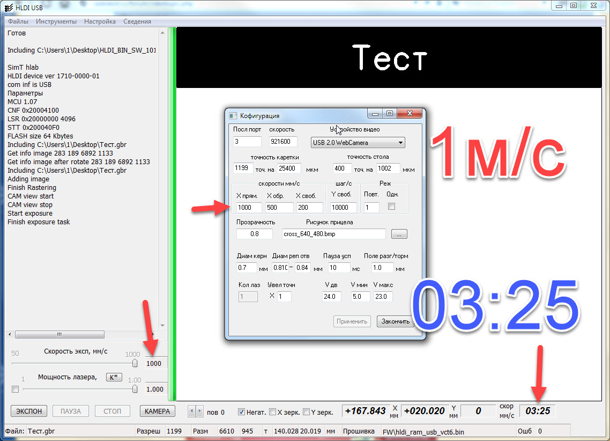
Task: Click the ЭКСПОН button
Action: coord(29,411)
